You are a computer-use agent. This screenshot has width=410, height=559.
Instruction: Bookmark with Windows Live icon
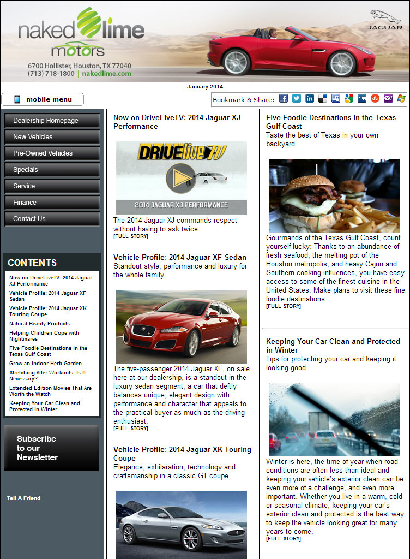401,98
